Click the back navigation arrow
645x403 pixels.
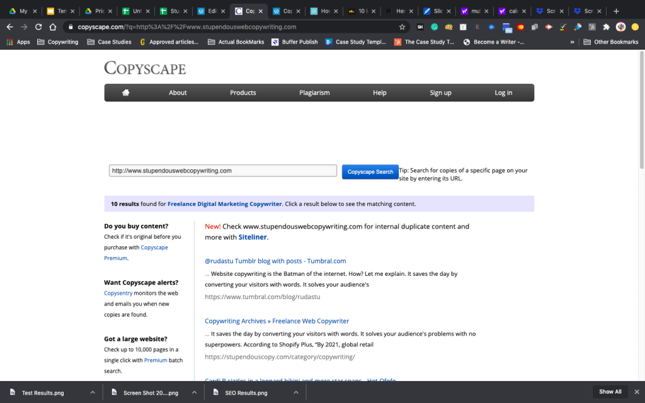9,27
